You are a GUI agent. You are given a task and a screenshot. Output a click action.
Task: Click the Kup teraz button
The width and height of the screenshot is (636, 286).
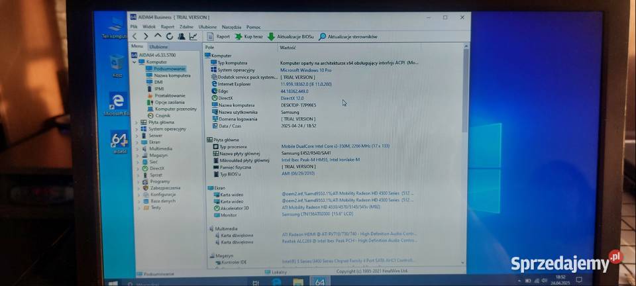click(x=249, y=36)
